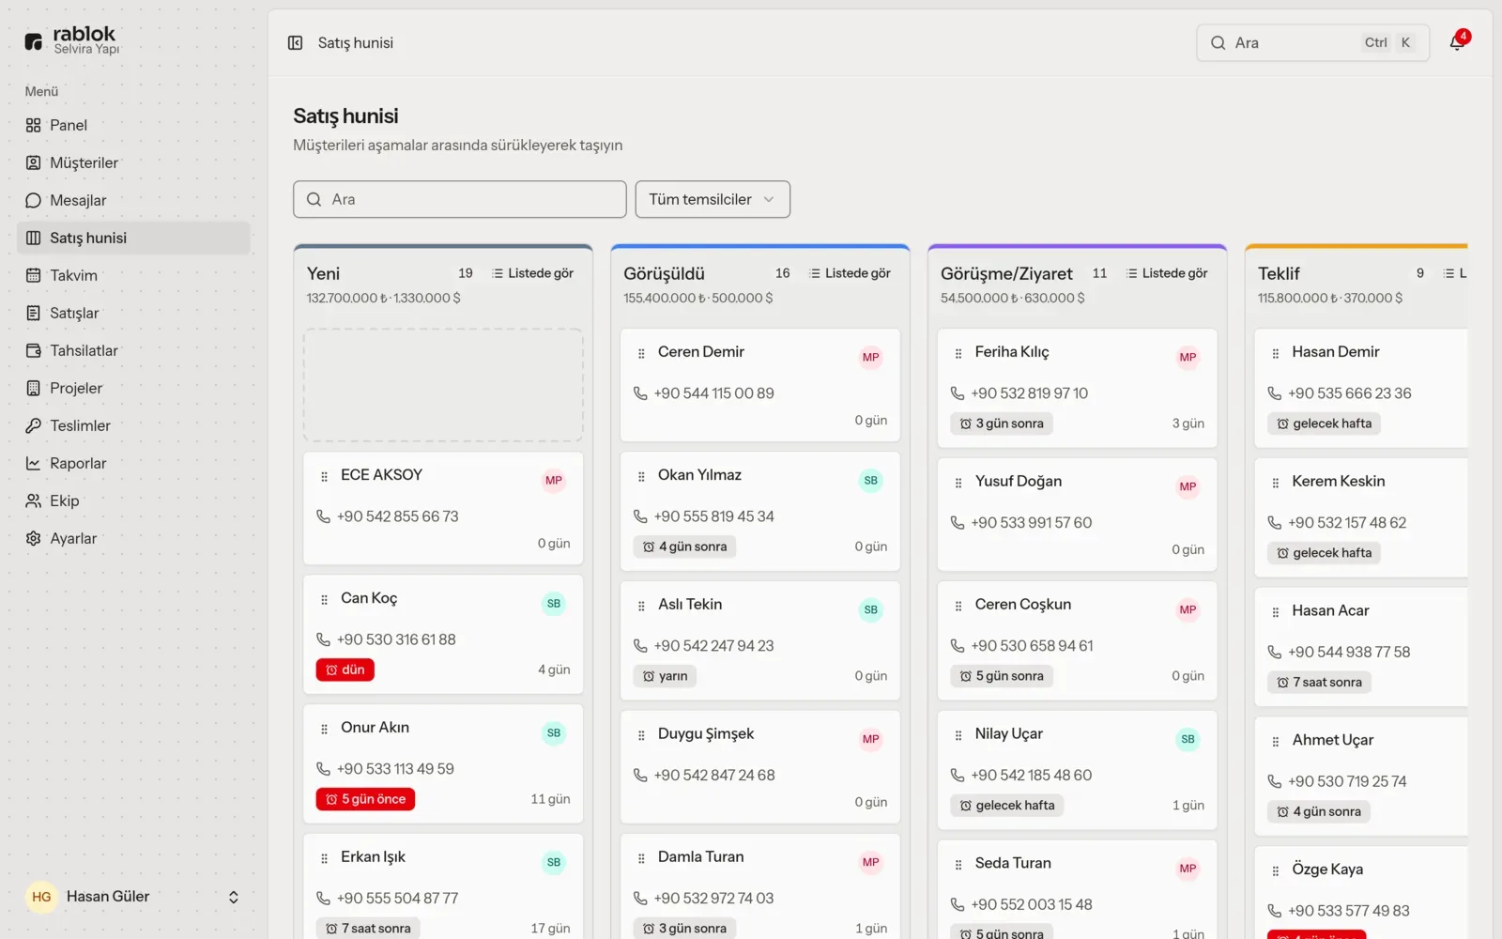Image resolution: width=1502 pixels, height=939 pixels.
Task: Click the rablok logo
Action: [x=72, y=39]
